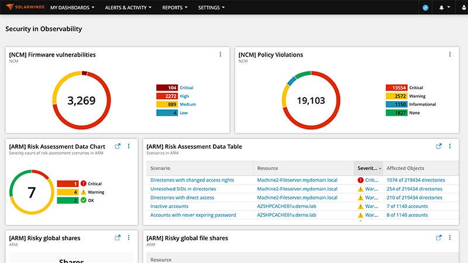This screenshot has width=468, height=263.
Task: Open Risk Assessment Data Table options menu
Action: point(450,146)
